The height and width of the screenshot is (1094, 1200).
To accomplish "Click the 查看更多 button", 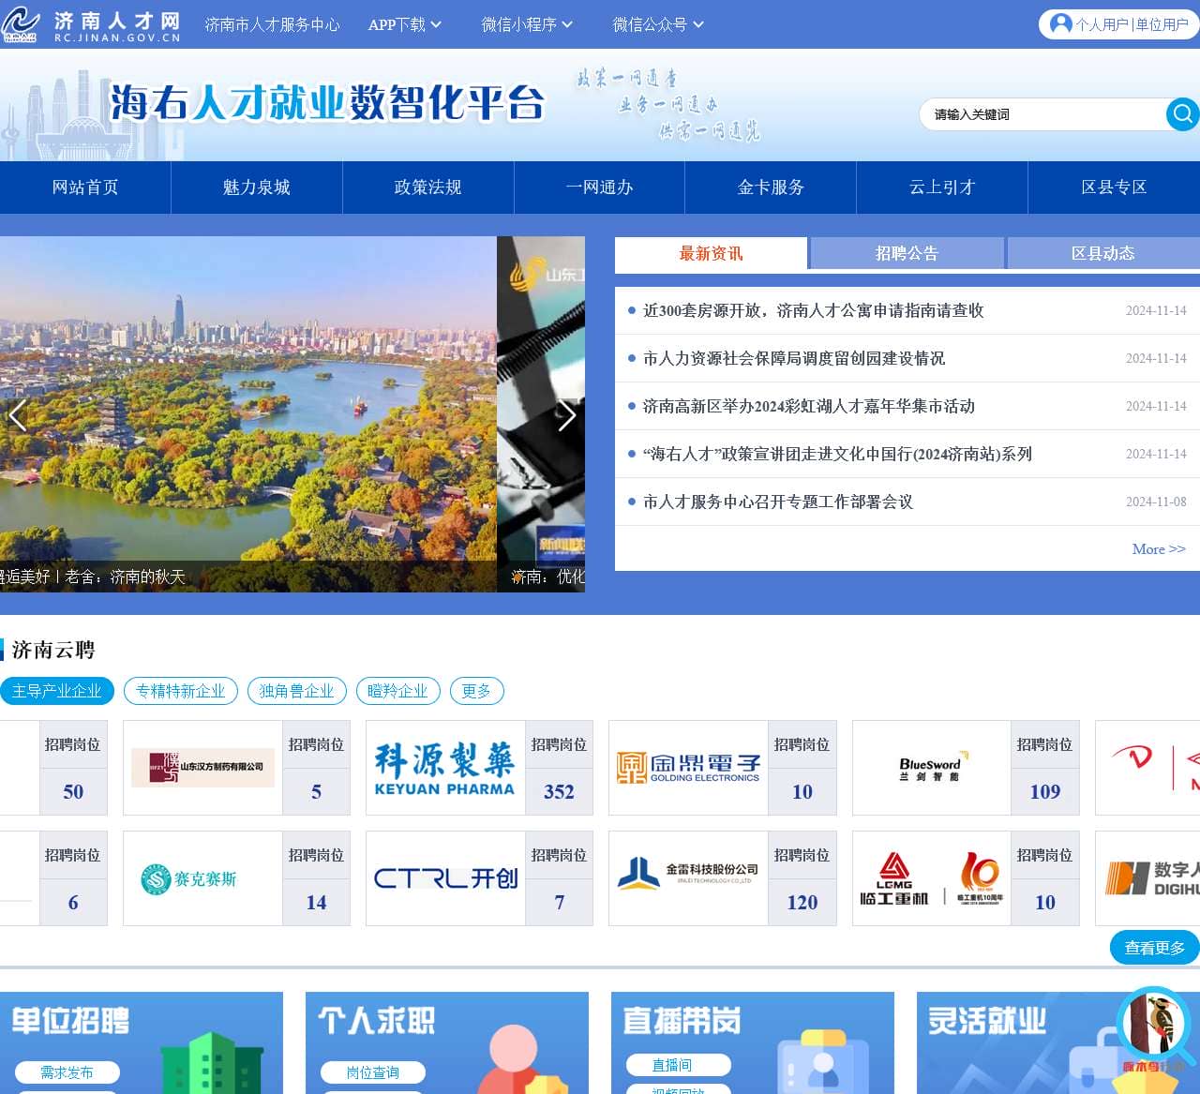I will click(x=1155, y=948).
